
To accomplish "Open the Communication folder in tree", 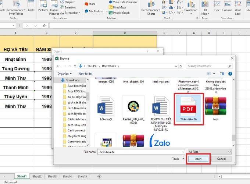I will click(75, 142).
